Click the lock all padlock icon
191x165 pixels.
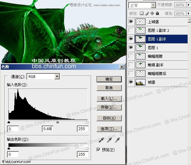tap(157, 13)
